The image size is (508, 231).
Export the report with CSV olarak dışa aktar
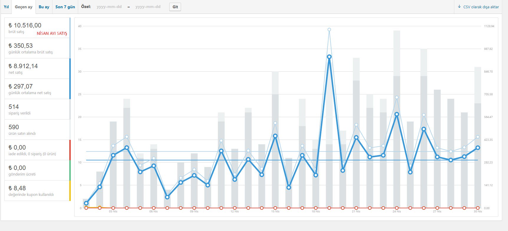[478, 7]
